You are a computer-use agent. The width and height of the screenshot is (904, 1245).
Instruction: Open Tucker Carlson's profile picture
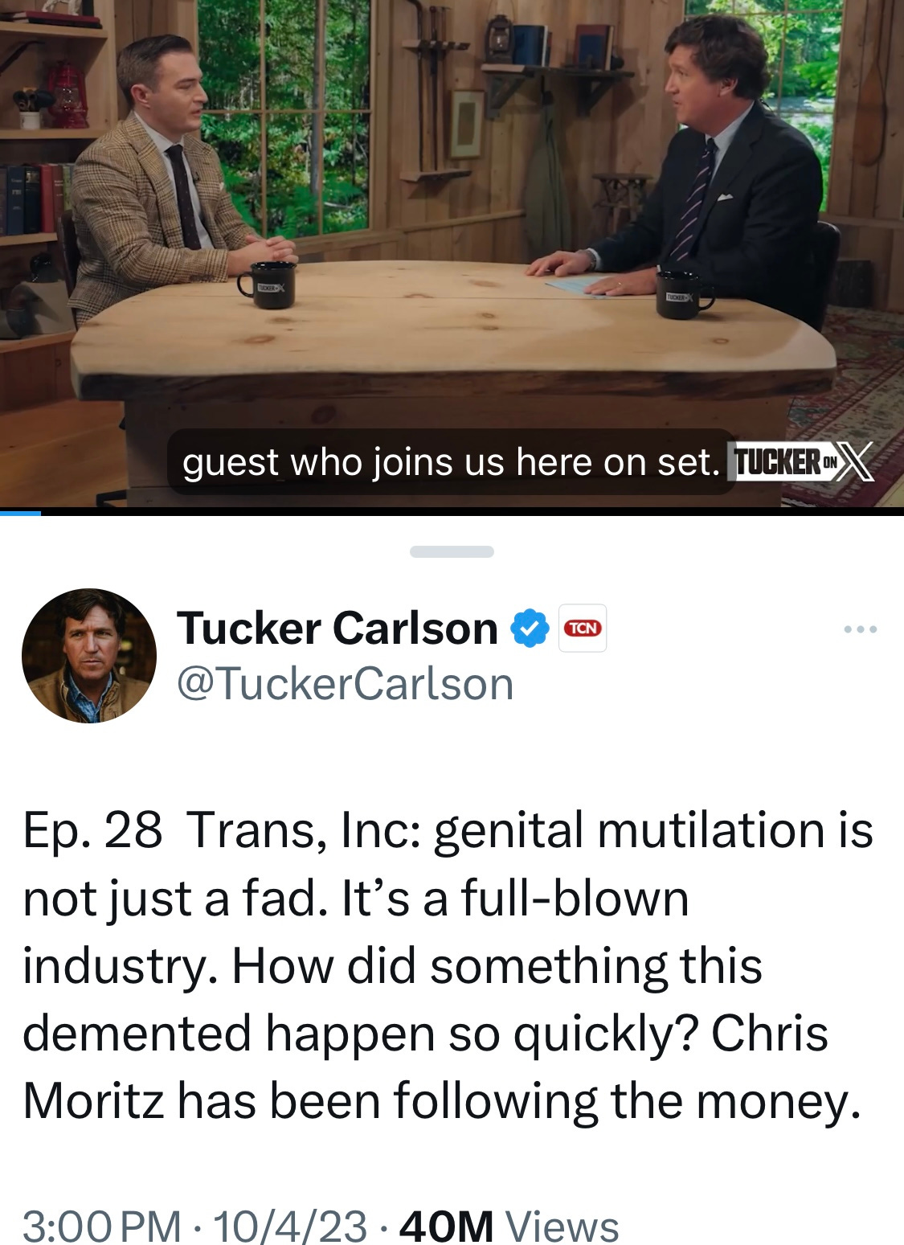pos(89,656)
